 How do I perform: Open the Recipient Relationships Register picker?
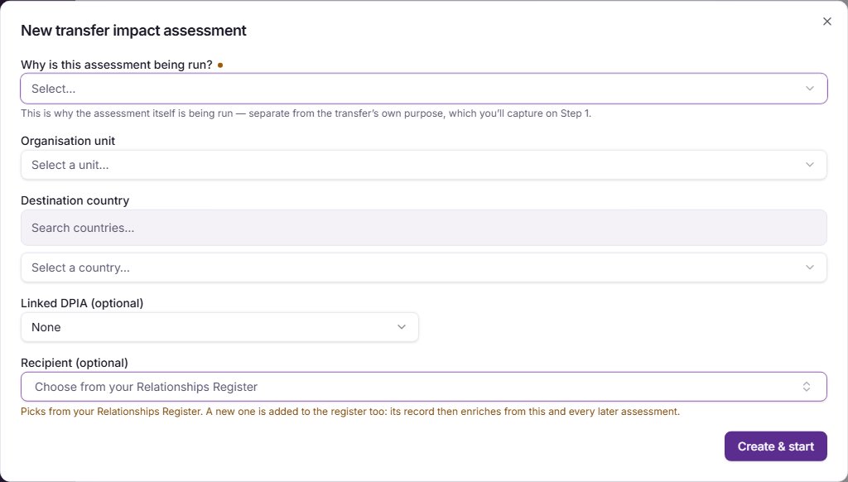pyautogui.click(x=423, y=387)
